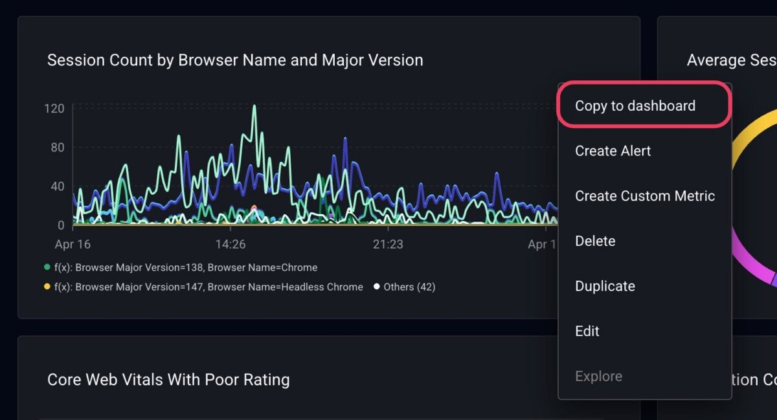This screenshot has width=777, height=420.
Task: Click the 14:26 time axis label
Action: click(231, 245)
